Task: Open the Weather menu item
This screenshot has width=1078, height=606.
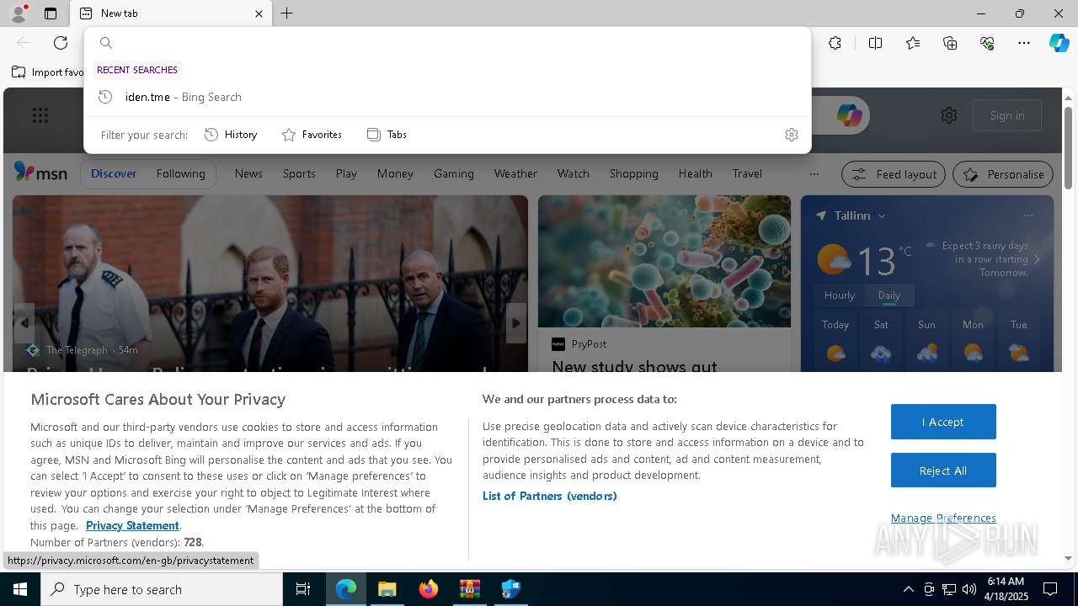Action: tap(515, 173)
